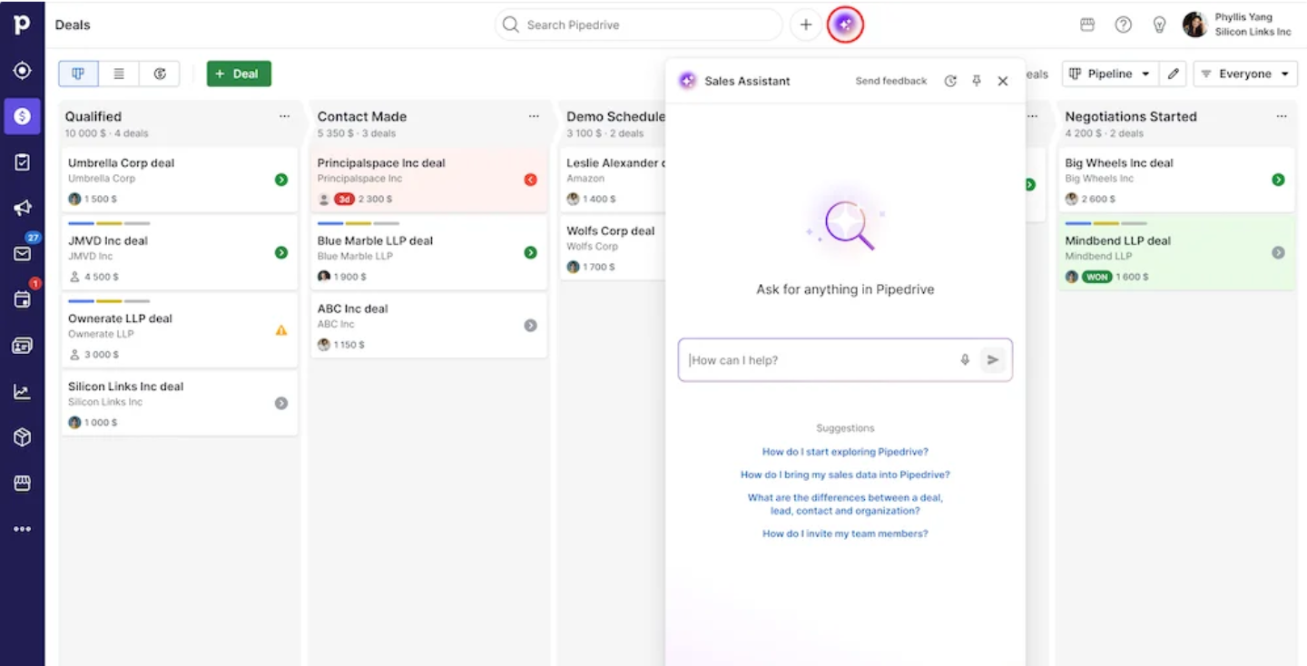Open the Everyone filter dropdown
This screenshot has height=666, width=1307.
click(x=1245, y=73)
